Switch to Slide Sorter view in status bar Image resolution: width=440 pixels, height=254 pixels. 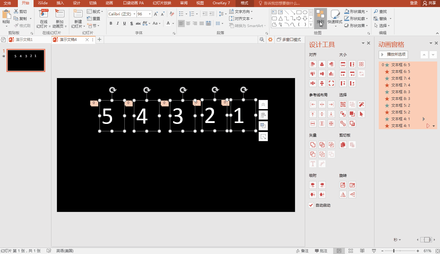[x=350, y=251]
